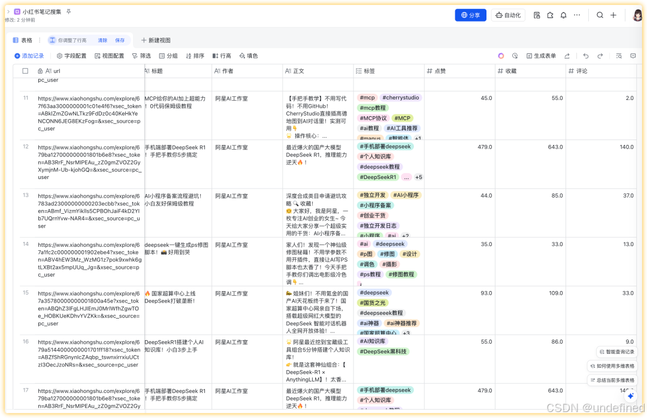Screen dimensions: 647x418
Task: Click 新建视图 to create a new view
Action: 156,40
